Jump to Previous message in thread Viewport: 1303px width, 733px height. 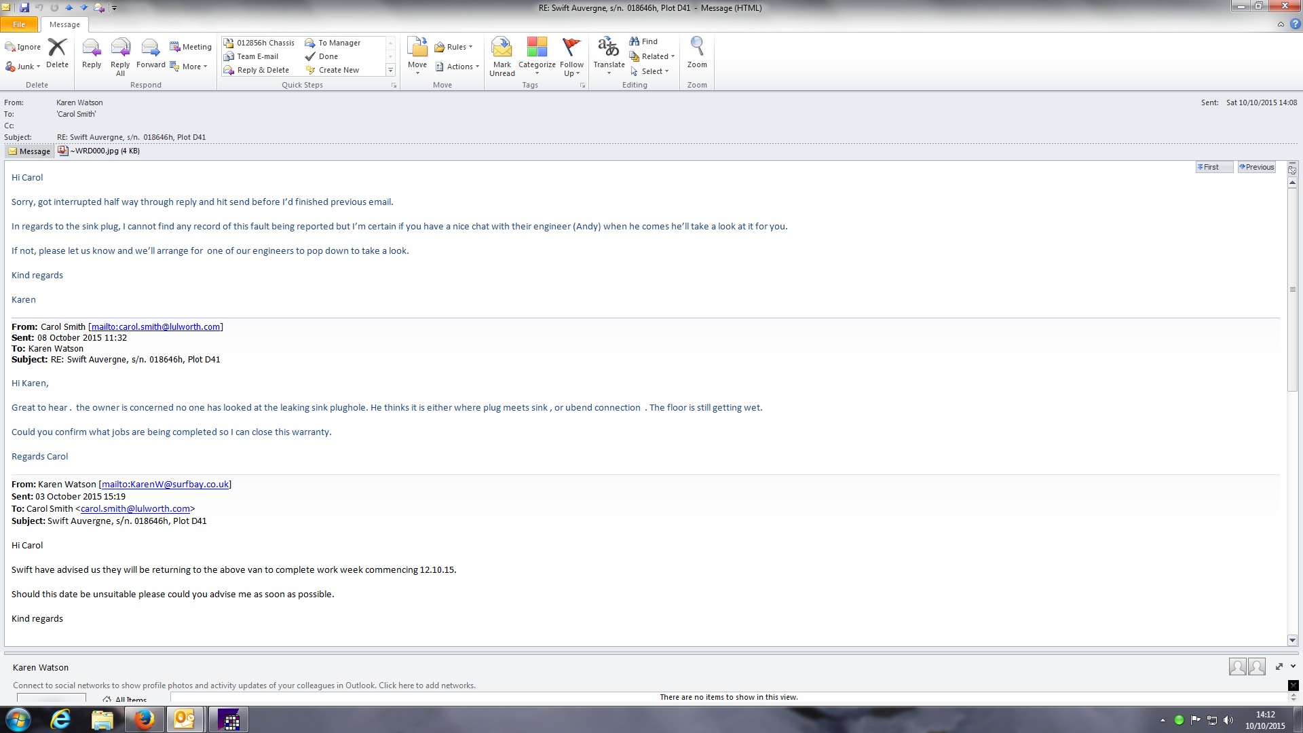[x=1256, y=167]
